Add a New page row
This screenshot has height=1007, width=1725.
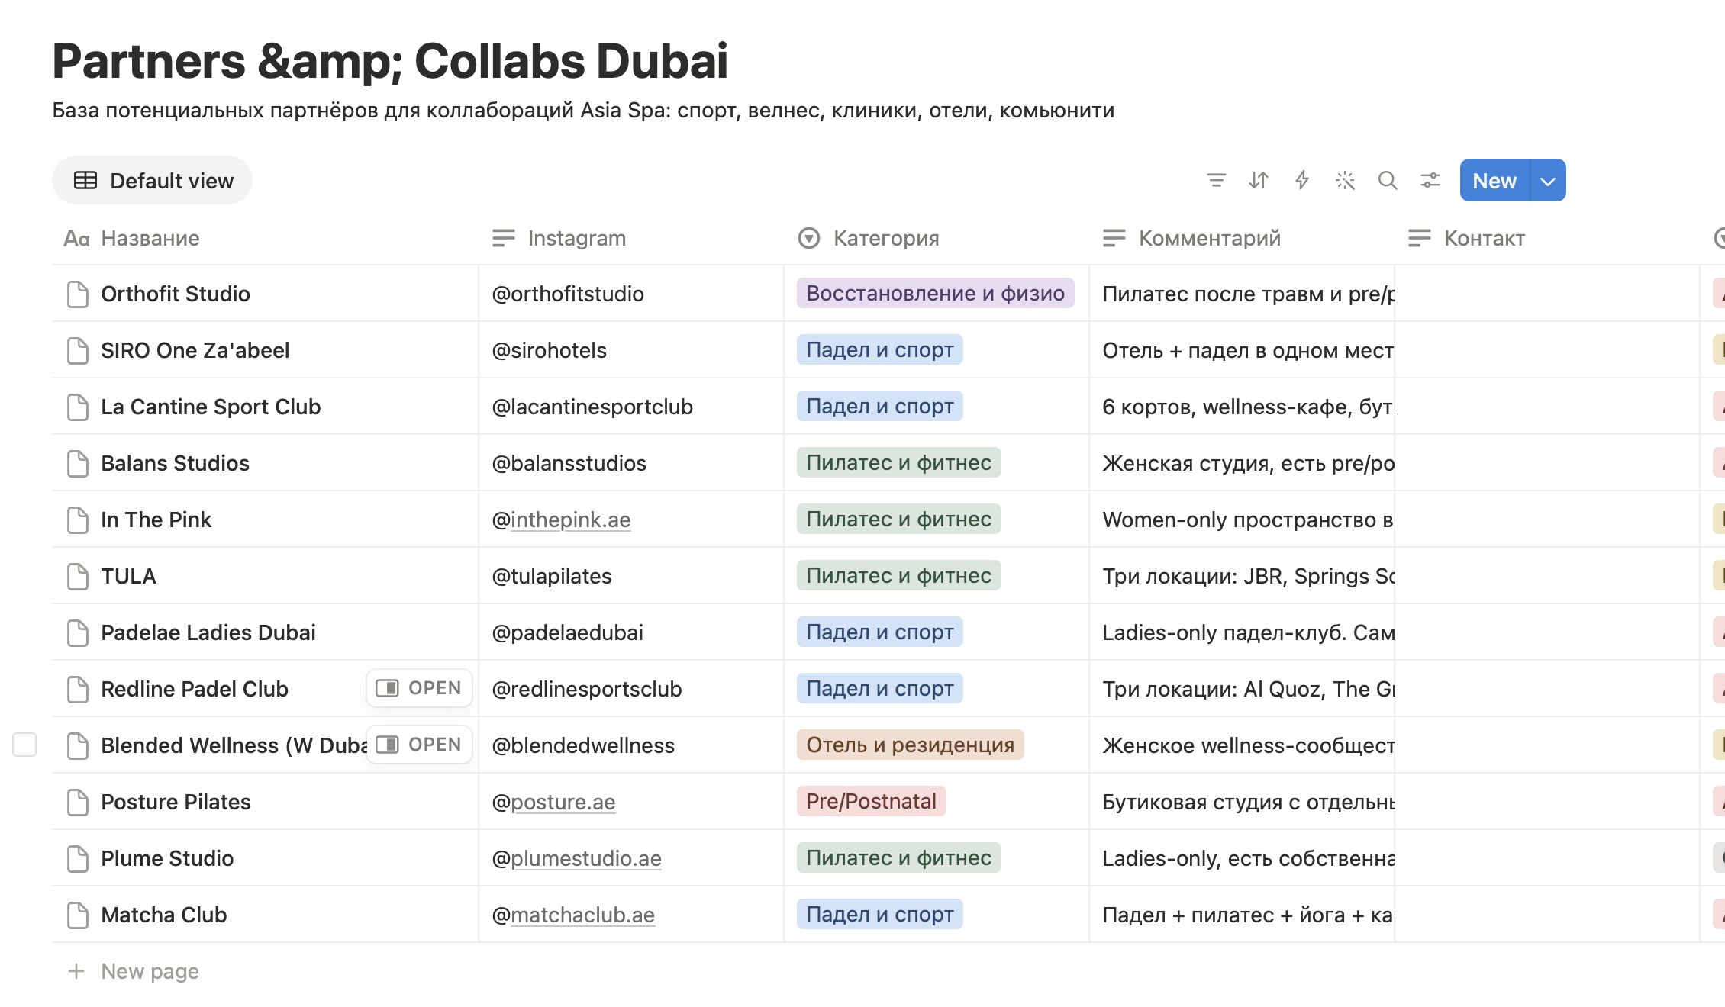pos(150,971)
